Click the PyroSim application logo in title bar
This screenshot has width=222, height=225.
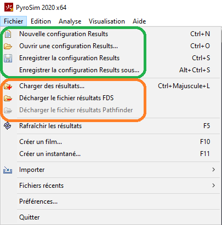coord(9,7)
